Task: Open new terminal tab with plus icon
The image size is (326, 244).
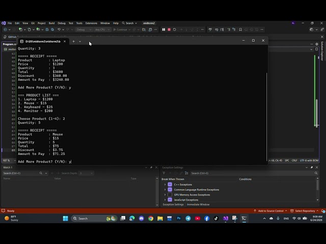Action: [73, 42]
